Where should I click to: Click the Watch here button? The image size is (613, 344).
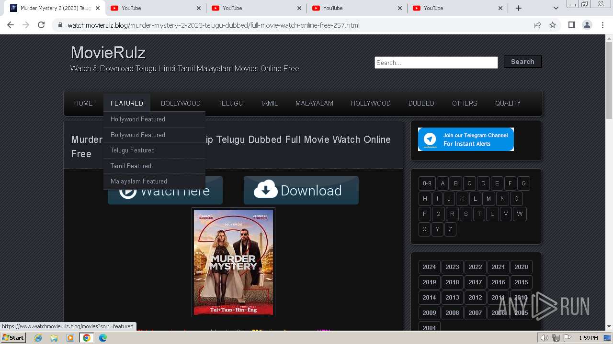[165, 190]
